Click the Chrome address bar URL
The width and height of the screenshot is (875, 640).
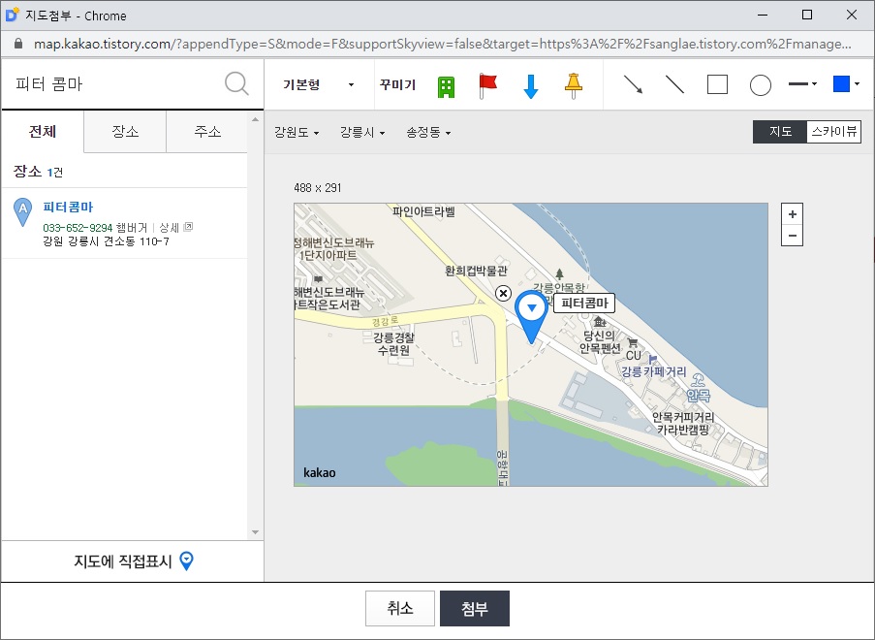443,44
